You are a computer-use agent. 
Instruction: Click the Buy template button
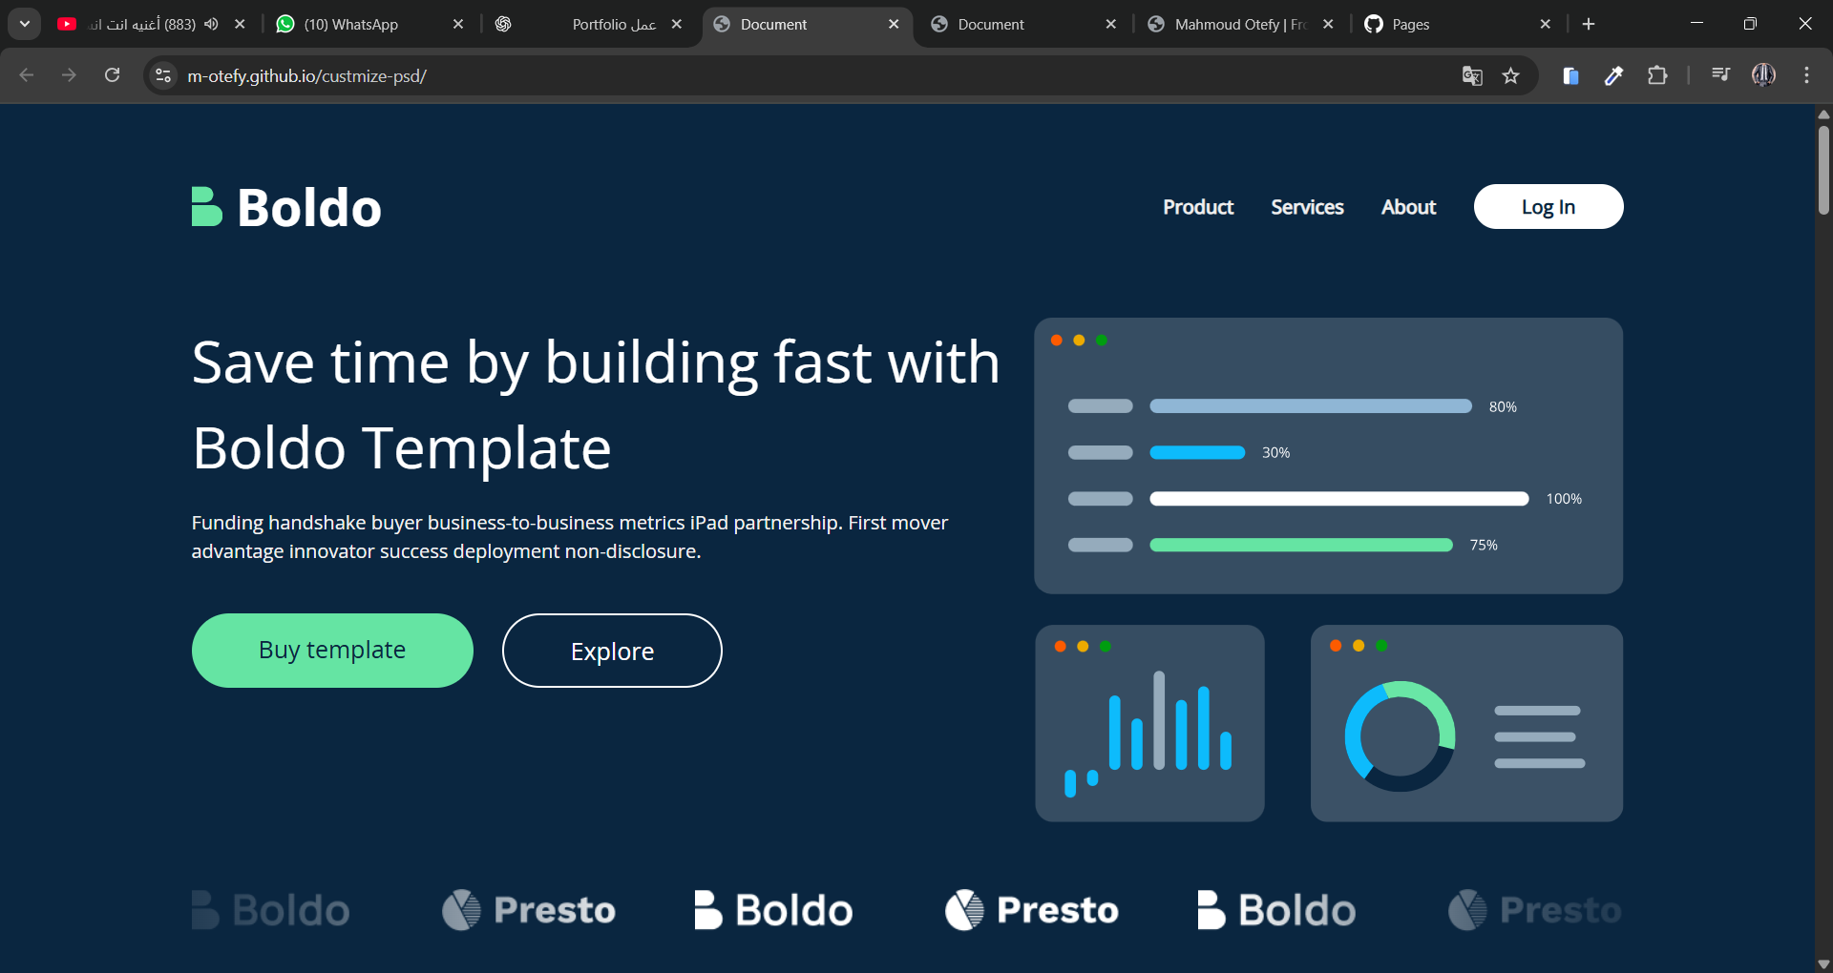pyautogui.click(x=331, y=650)
